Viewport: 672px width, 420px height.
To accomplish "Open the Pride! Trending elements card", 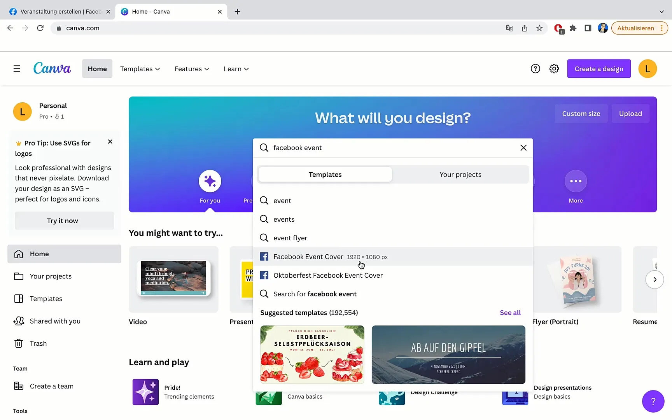I will pos(174,392).
